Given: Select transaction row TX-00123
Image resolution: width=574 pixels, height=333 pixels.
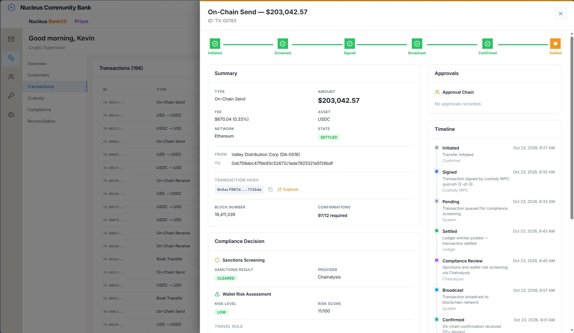Looking at the screenshot, I should tap(149, 128).
